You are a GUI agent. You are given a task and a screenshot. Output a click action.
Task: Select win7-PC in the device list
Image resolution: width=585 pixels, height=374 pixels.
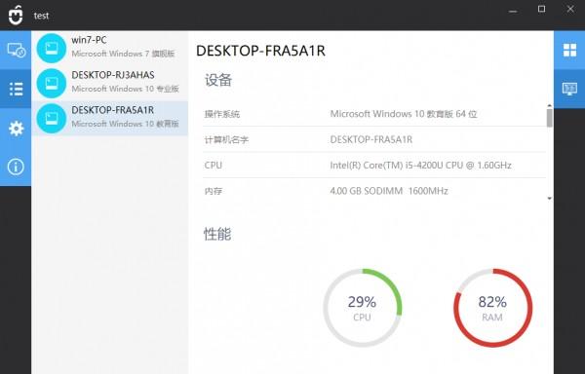coord(110,48)
